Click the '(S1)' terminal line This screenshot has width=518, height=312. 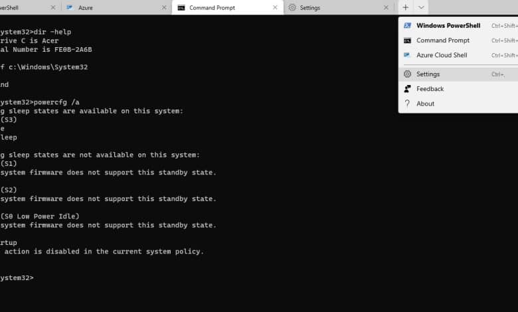8,164
